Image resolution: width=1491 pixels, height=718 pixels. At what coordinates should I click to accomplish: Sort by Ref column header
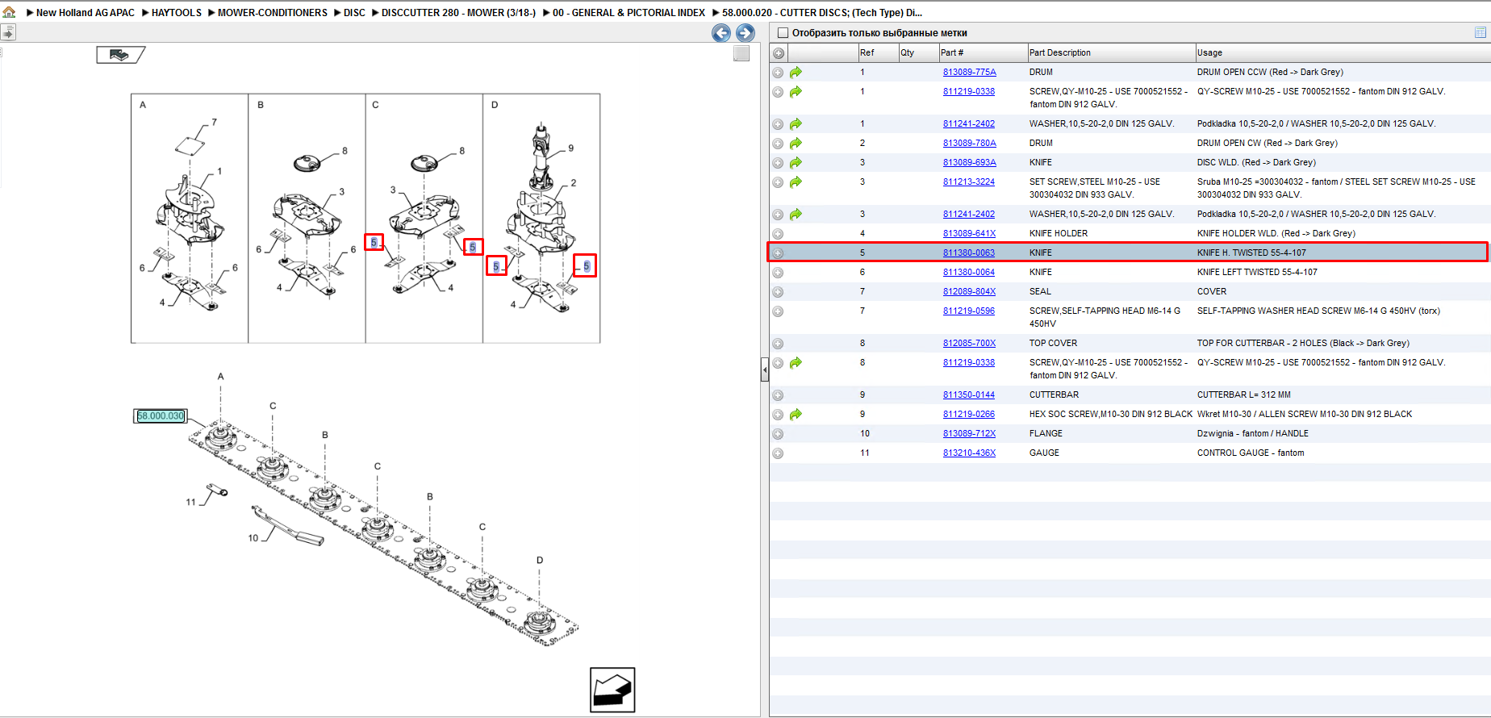pos(879,53)
